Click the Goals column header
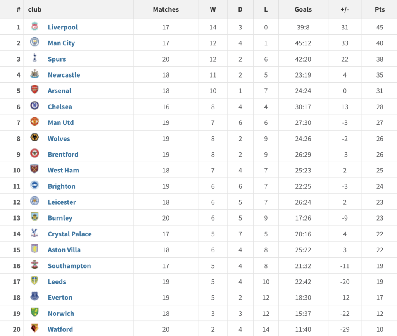Screen dimensions: 397x336 [x=303, y=10]
